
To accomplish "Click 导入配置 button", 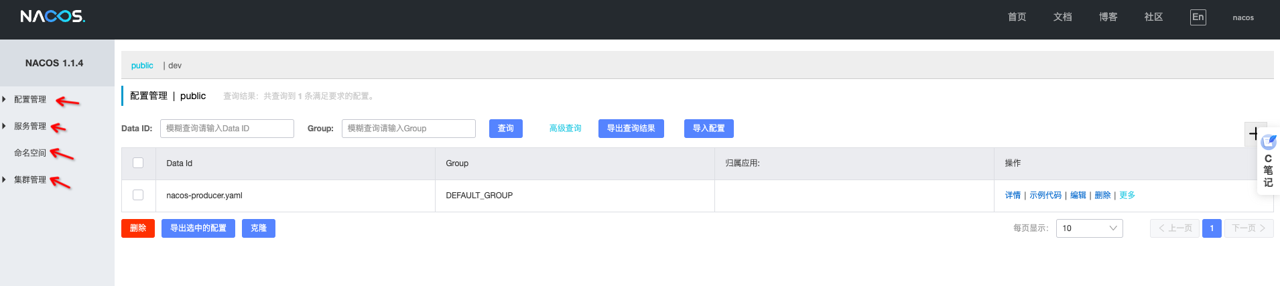I will click(x=709, y=129).
